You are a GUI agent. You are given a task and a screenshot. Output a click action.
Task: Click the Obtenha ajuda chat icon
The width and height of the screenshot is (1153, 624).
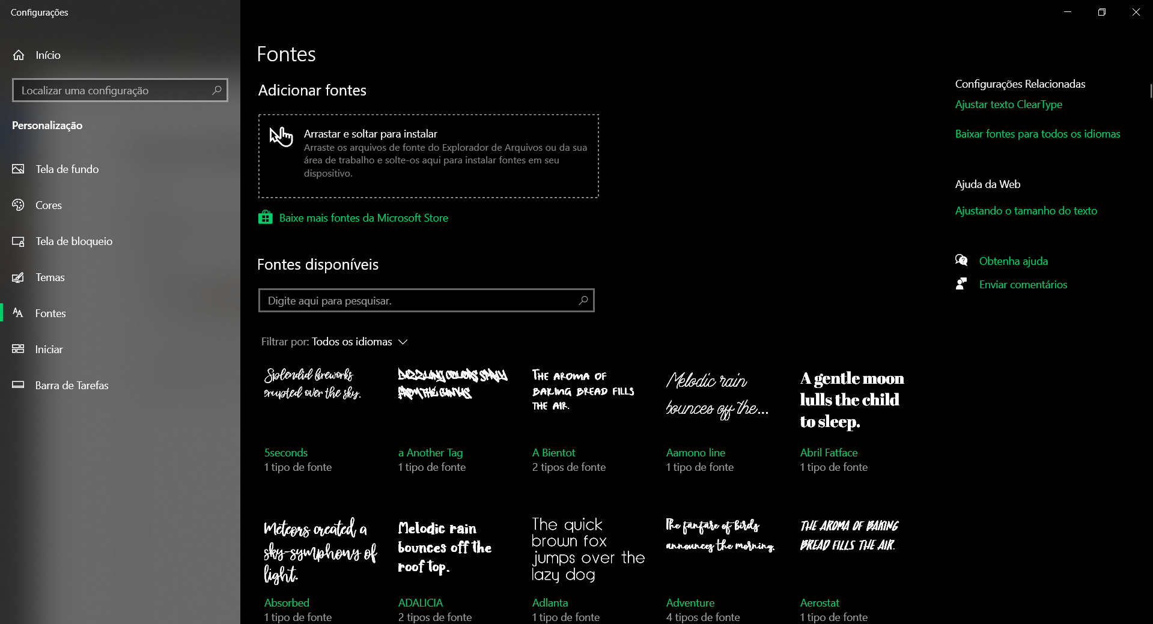(x=961, y=261)
